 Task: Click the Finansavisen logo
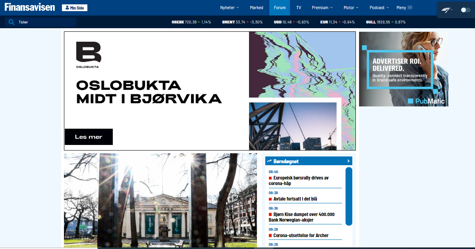coord(30,7)
